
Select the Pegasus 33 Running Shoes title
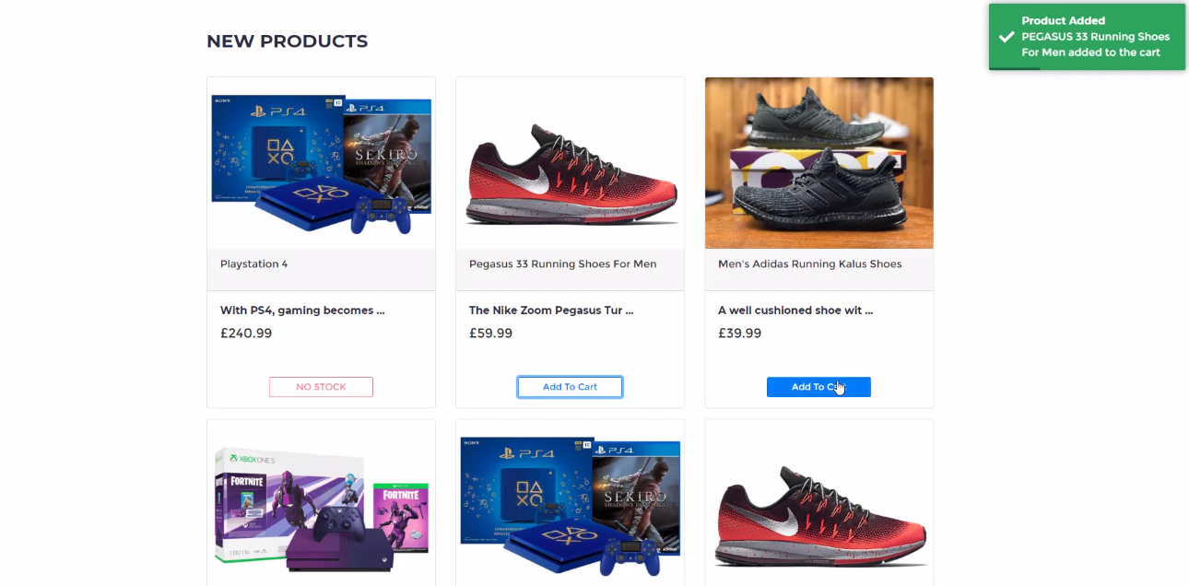(x=562, y=264)
